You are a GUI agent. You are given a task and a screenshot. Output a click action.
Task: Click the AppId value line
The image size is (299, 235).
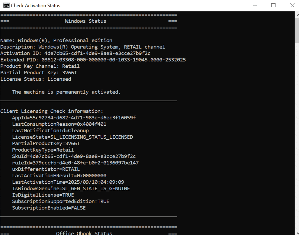[x=74, y=118]
